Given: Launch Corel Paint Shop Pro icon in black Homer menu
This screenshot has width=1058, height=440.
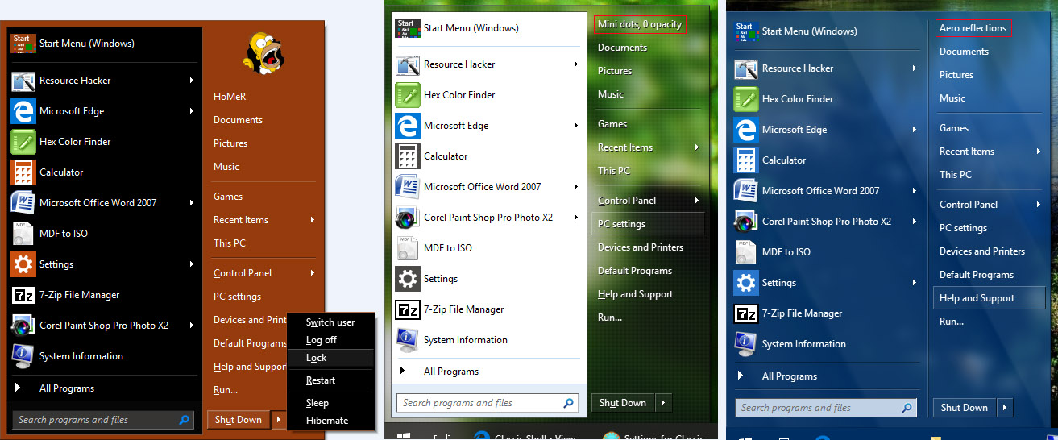Looking at the screenshot, I should [23, 326].
